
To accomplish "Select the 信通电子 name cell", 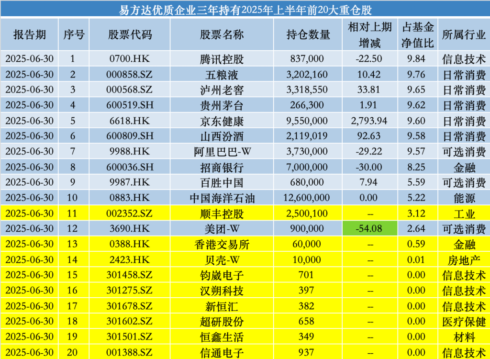I will 222,352.
